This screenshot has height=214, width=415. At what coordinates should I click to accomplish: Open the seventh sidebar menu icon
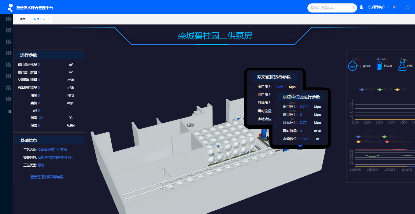tap(9, 88)
